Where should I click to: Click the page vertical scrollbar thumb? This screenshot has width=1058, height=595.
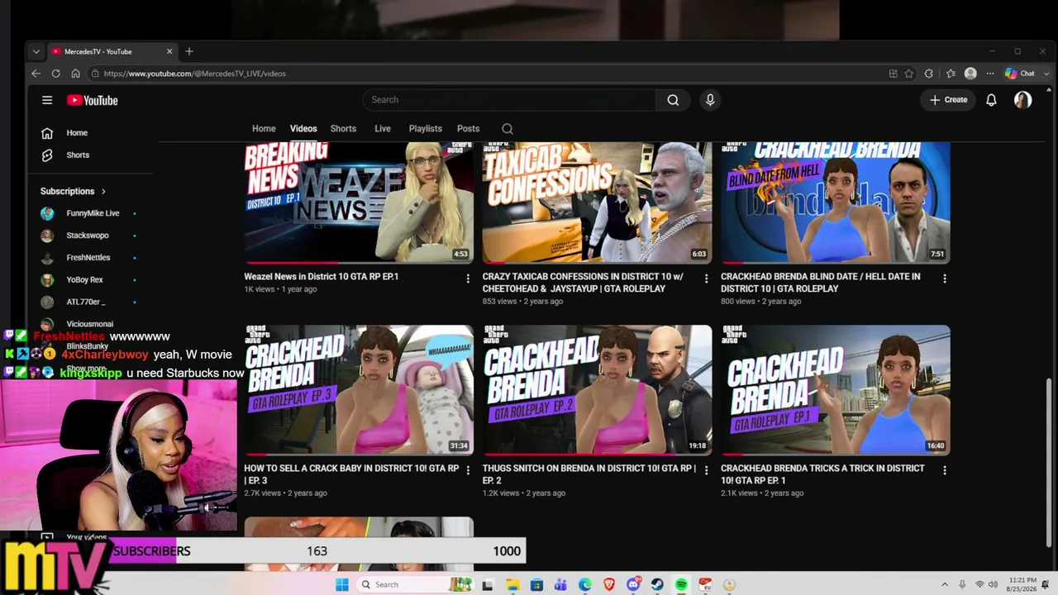[x=1049, y=463]
